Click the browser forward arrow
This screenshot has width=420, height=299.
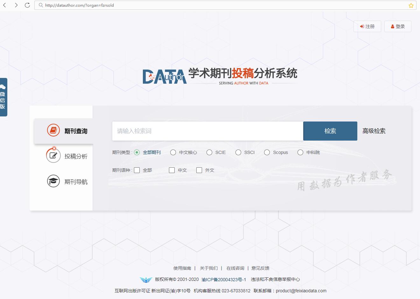[x=16, y=5]
